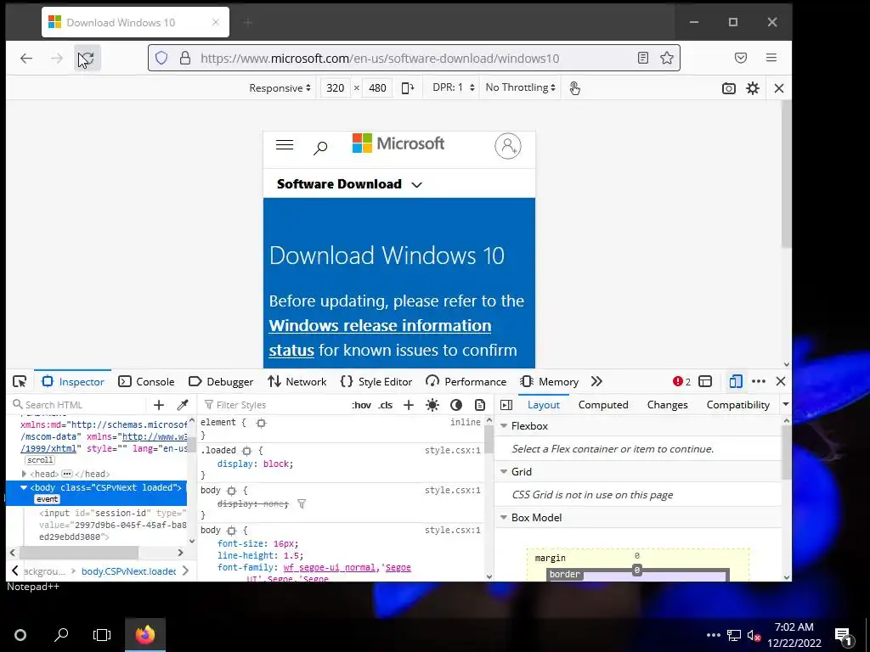Close the developer tools panel
Screen dimensions: 870x652
coord(781,381)
